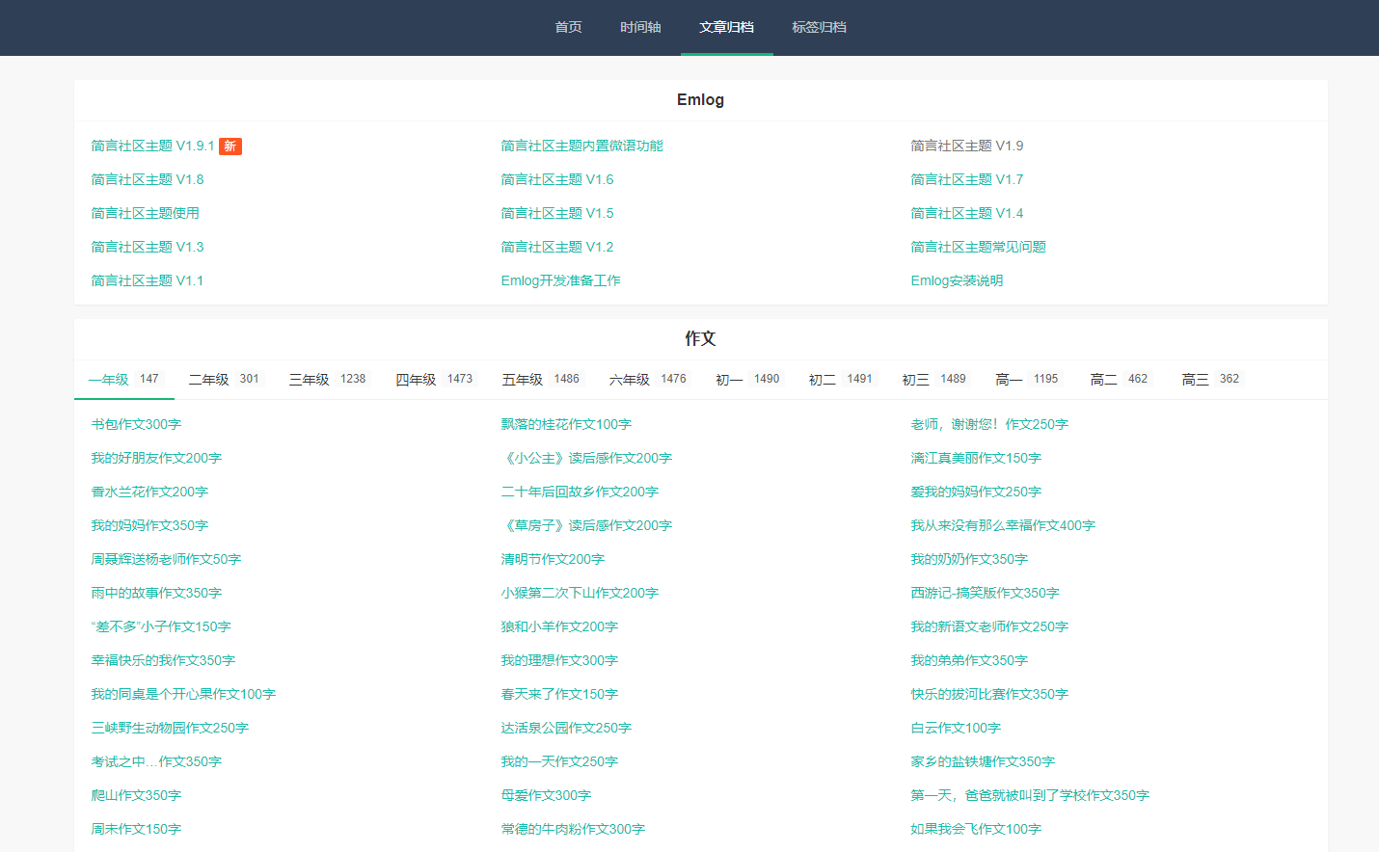Open 三峡野生动物园作文250字

tap(170, 728)
